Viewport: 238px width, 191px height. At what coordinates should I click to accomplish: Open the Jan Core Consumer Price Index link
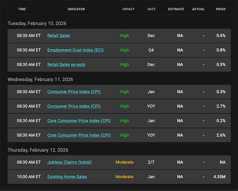coord(79,121)
